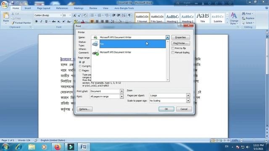Click the Decrease Indent icon
The height and width of the screenshot is (151, 269).
tap(114, 16)
